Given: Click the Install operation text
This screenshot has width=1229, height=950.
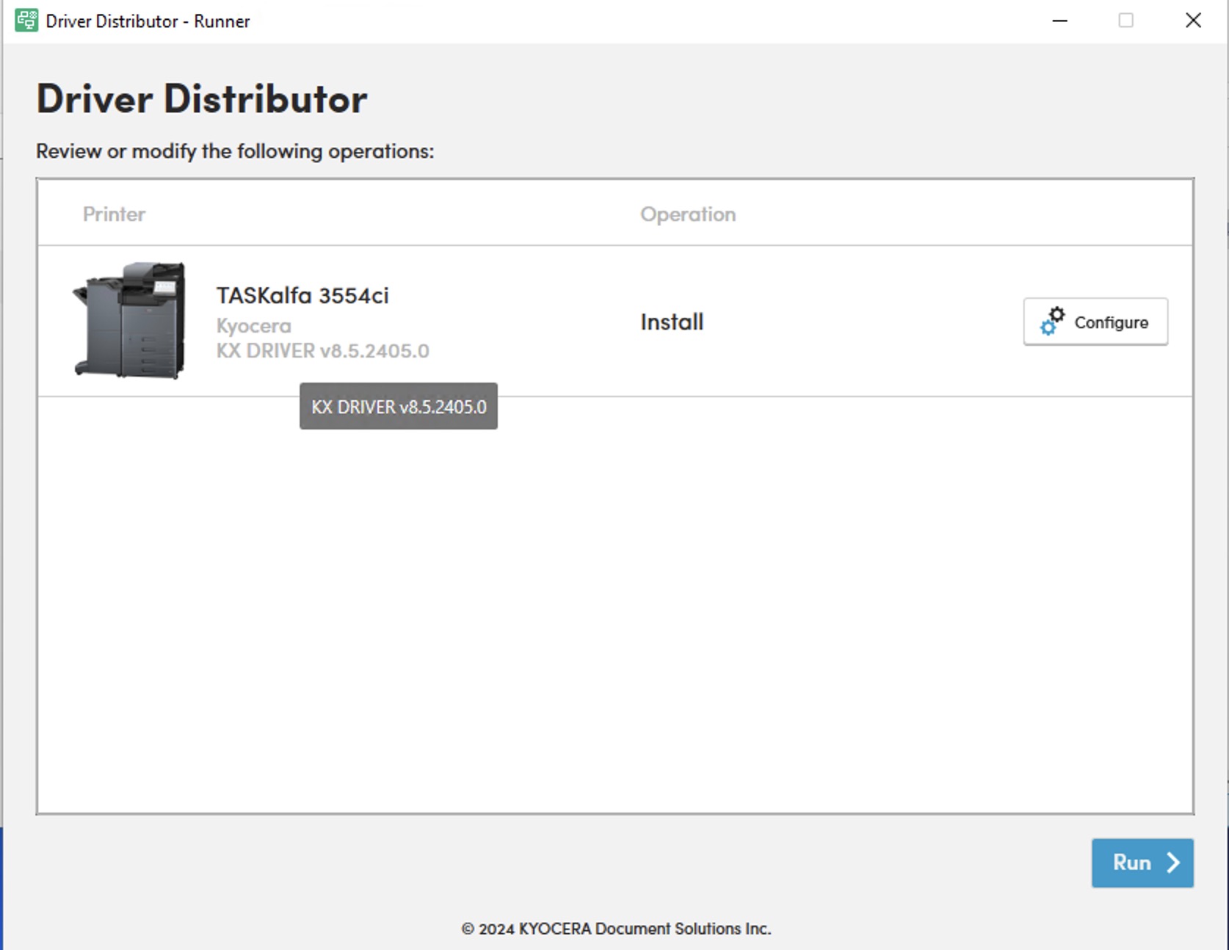Looking at the screenshot, I should tap(672, 322).
